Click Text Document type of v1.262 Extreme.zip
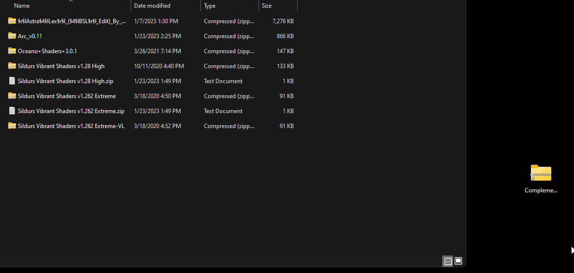The width and height of the screenshot is (574, 273). pos(223,111)
